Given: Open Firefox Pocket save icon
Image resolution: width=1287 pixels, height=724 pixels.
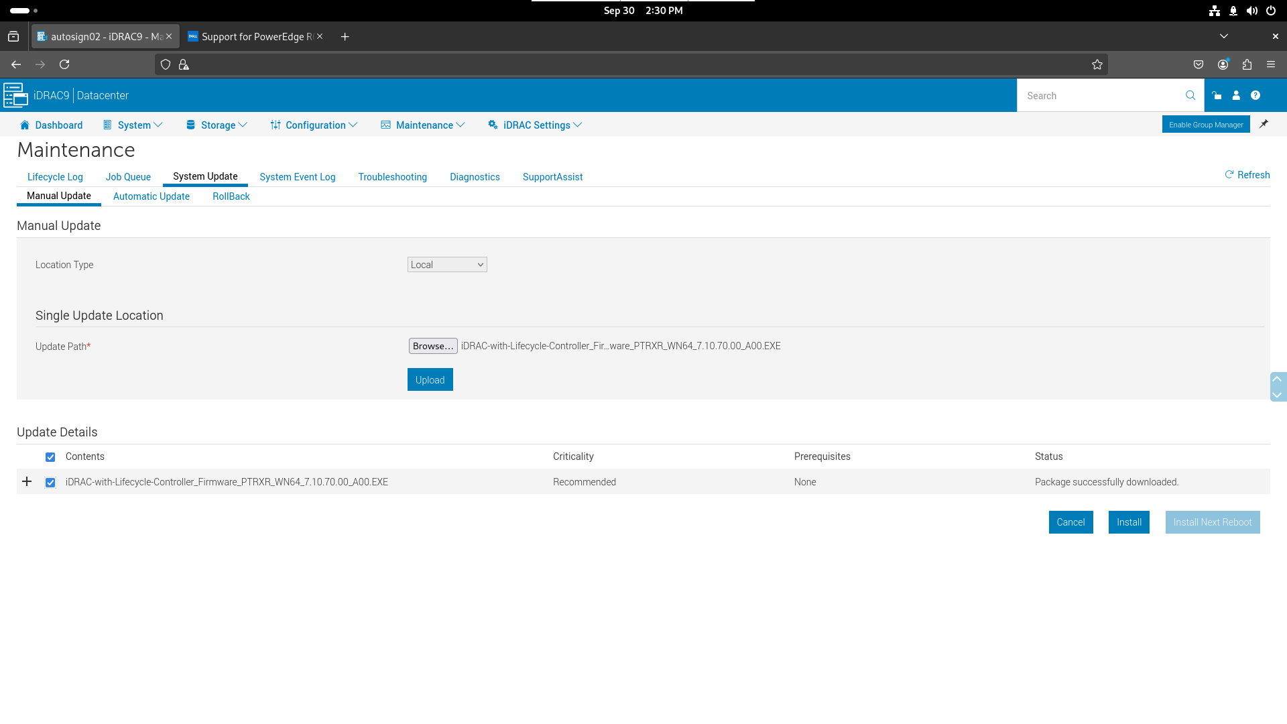Looking at the screenshot, I should (1199, 64).
